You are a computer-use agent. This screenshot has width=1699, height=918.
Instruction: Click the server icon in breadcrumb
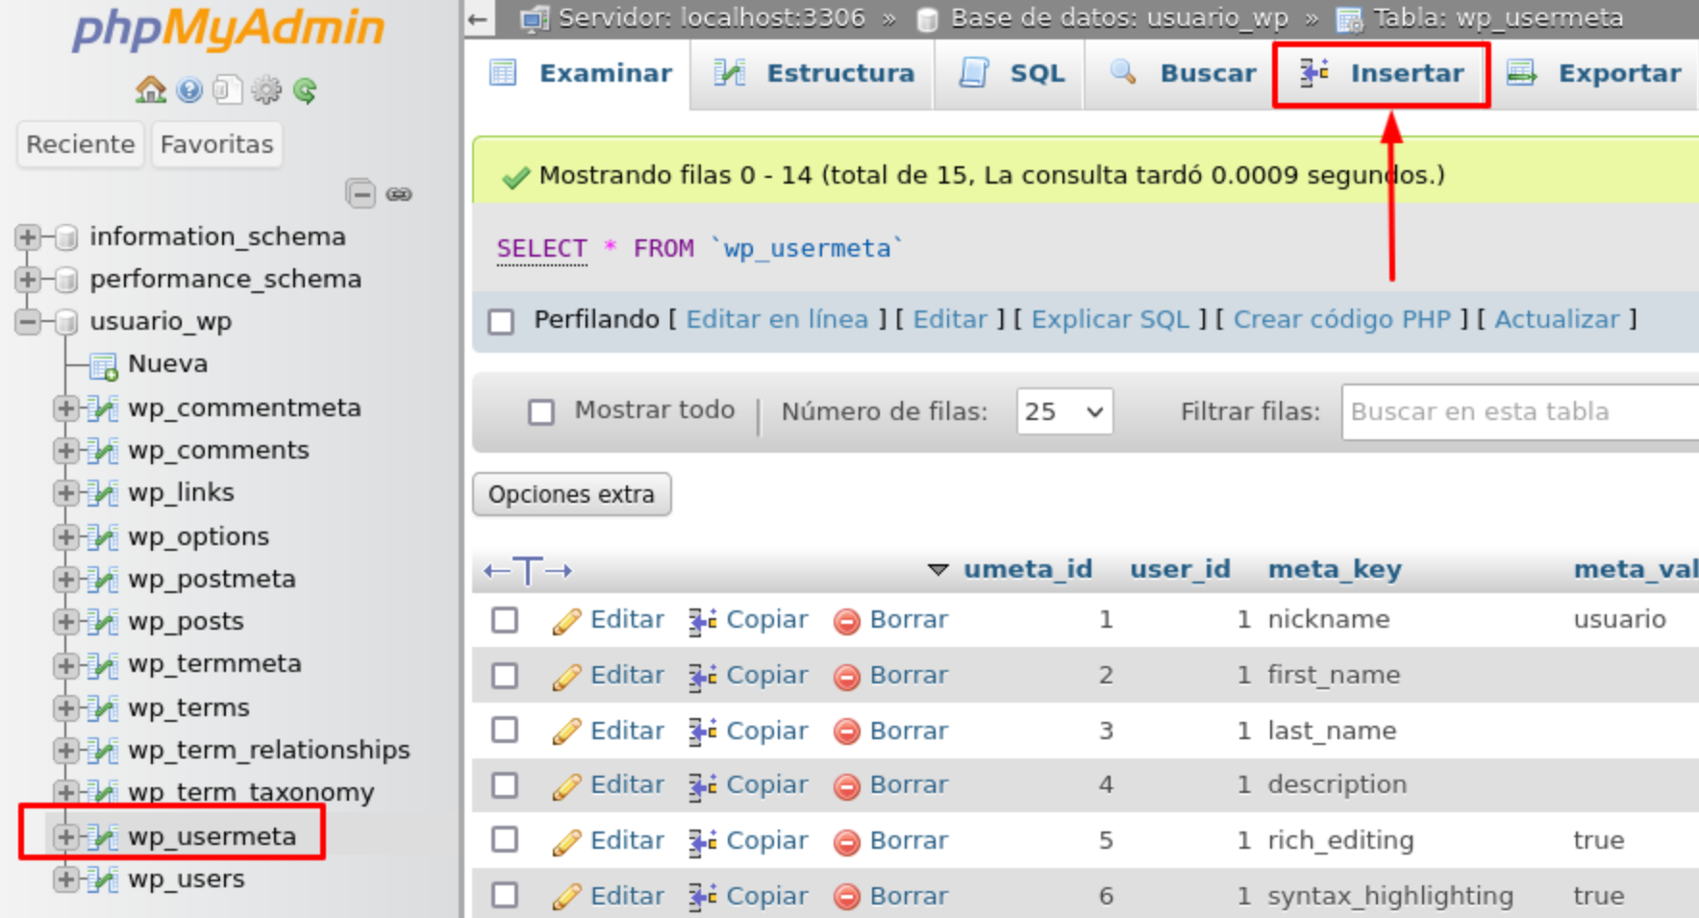(535, 18)
